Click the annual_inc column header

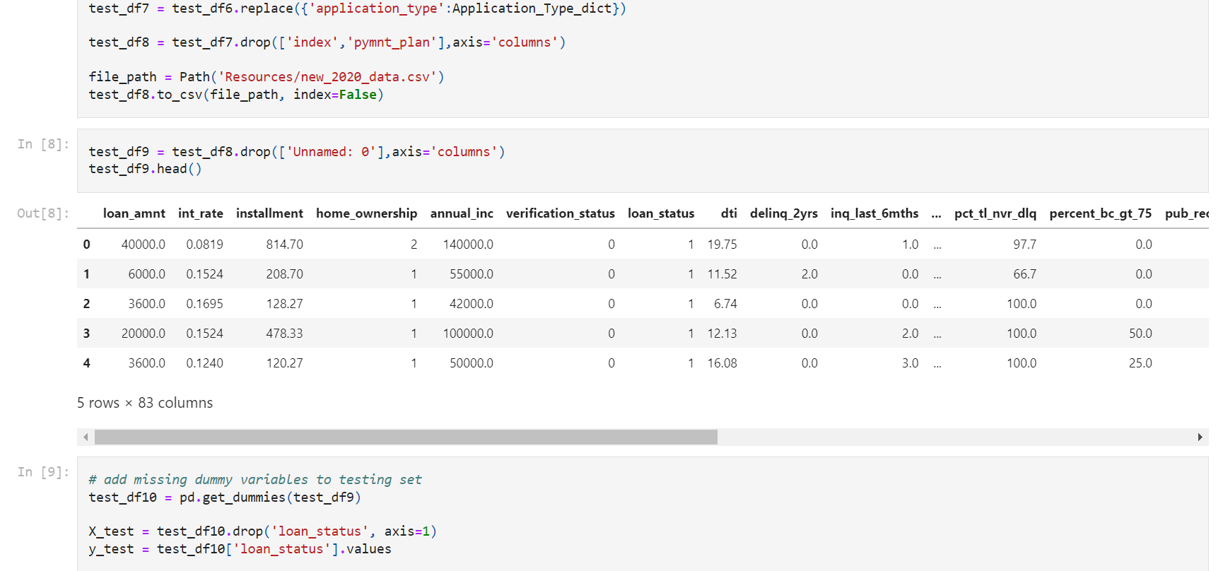coord(462,213)
